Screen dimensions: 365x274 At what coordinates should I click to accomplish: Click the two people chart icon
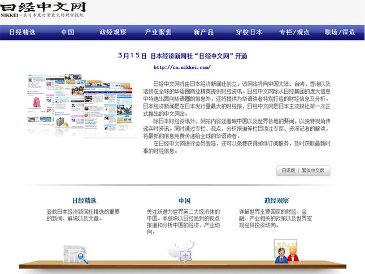tap(286, 251)
